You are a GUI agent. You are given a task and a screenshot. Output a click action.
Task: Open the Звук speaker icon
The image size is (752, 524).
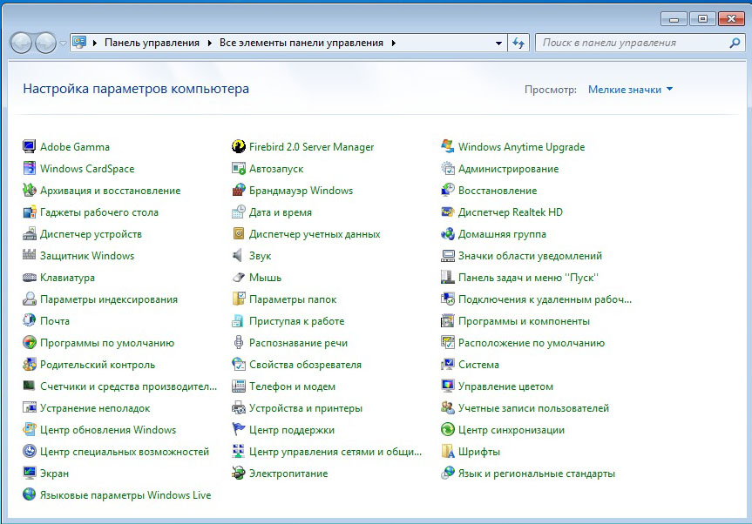239,255
